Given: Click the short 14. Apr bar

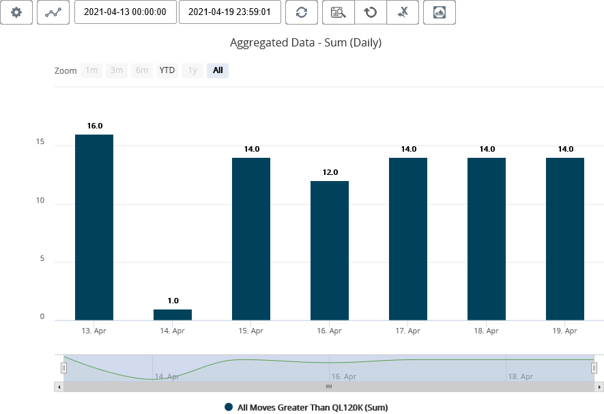Looking at the screenshot, I should (x=173, y=315).
